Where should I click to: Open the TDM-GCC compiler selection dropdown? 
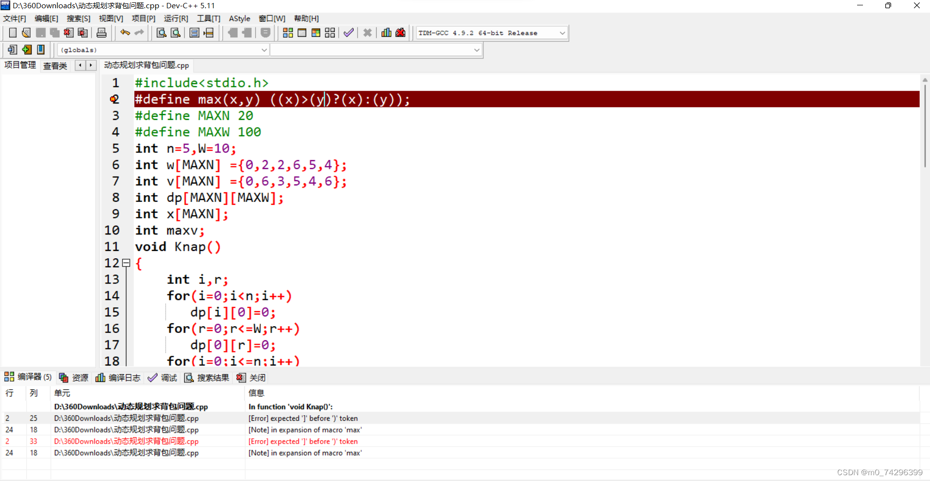(x=562, y=33)
